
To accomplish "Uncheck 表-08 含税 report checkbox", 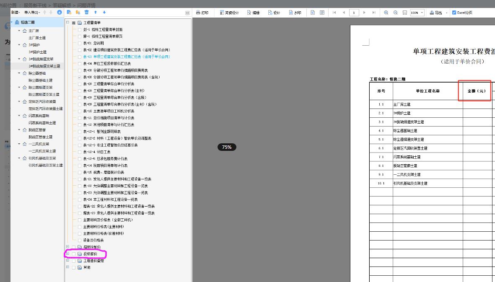I will tap(80, 77).
